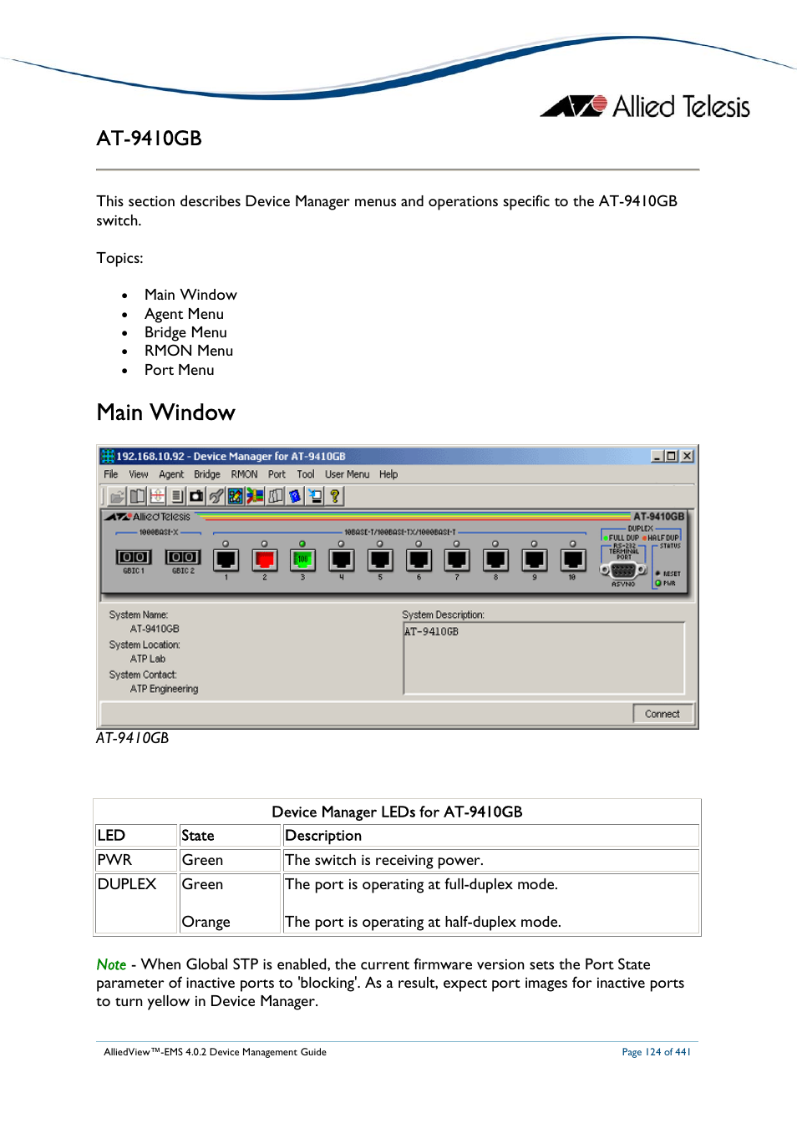This screenshot has width=797, height=1128.
Task: Click the folded map toolbar icon
Action: [x=275, y=496]
